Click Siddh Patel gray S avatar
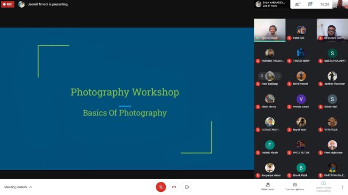Viewport: 348px width, 195px height. pos(332,99)
